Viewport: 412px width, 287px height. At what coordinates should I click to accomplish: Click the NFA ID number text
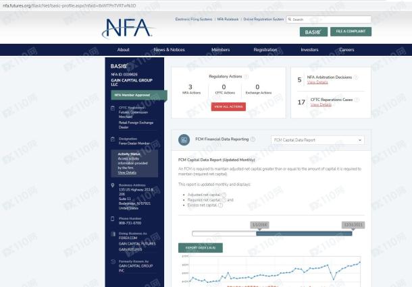(x=124, y=74)
